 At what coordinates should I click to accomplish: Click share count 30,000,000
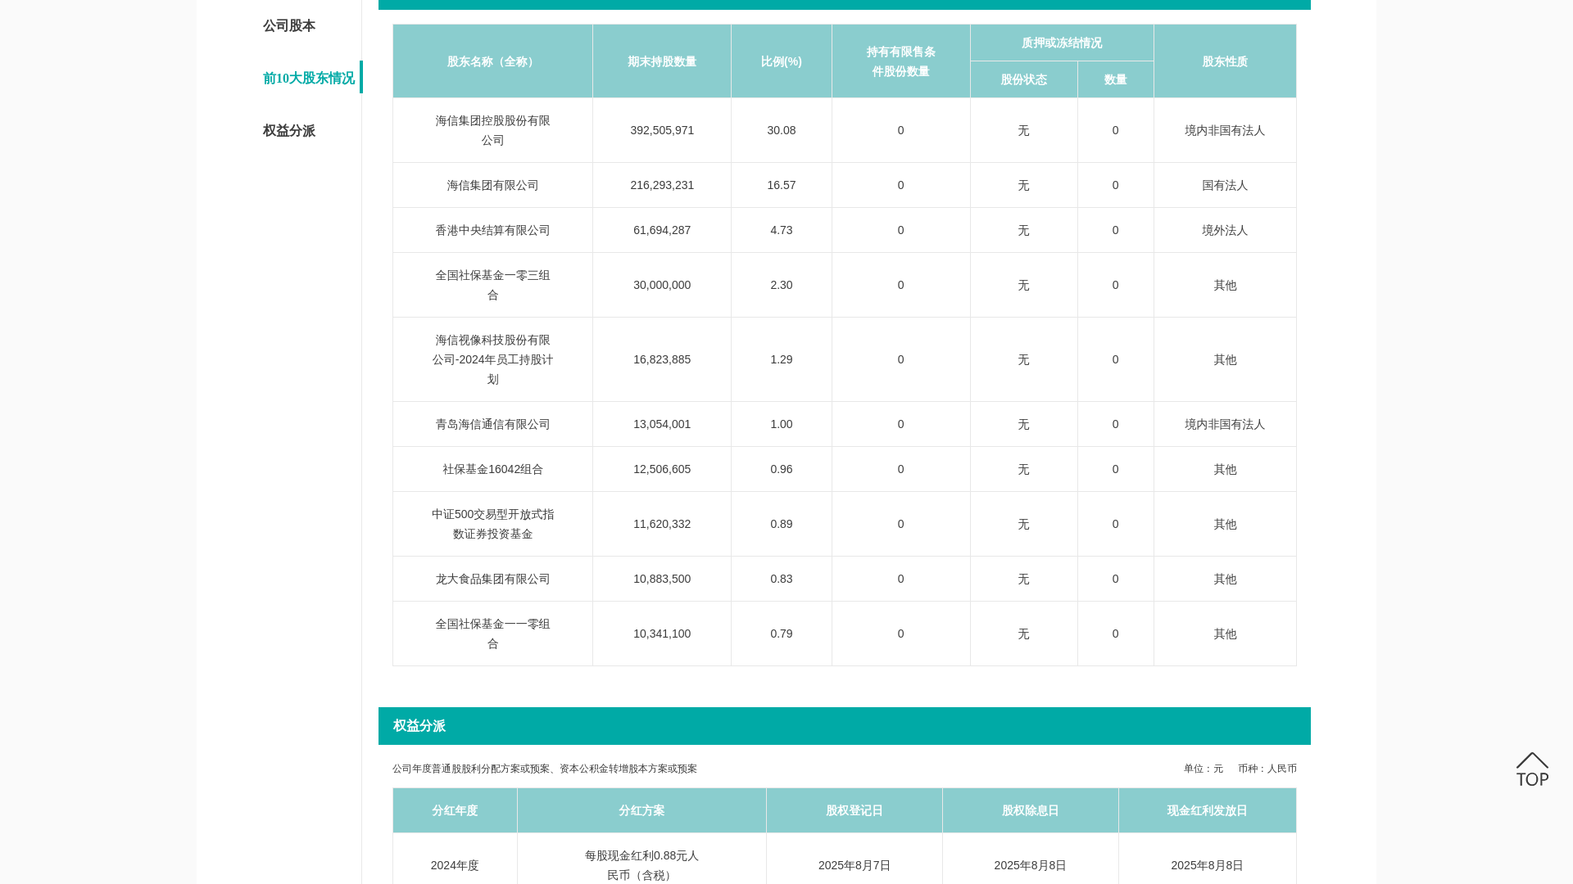click(662, 285)
